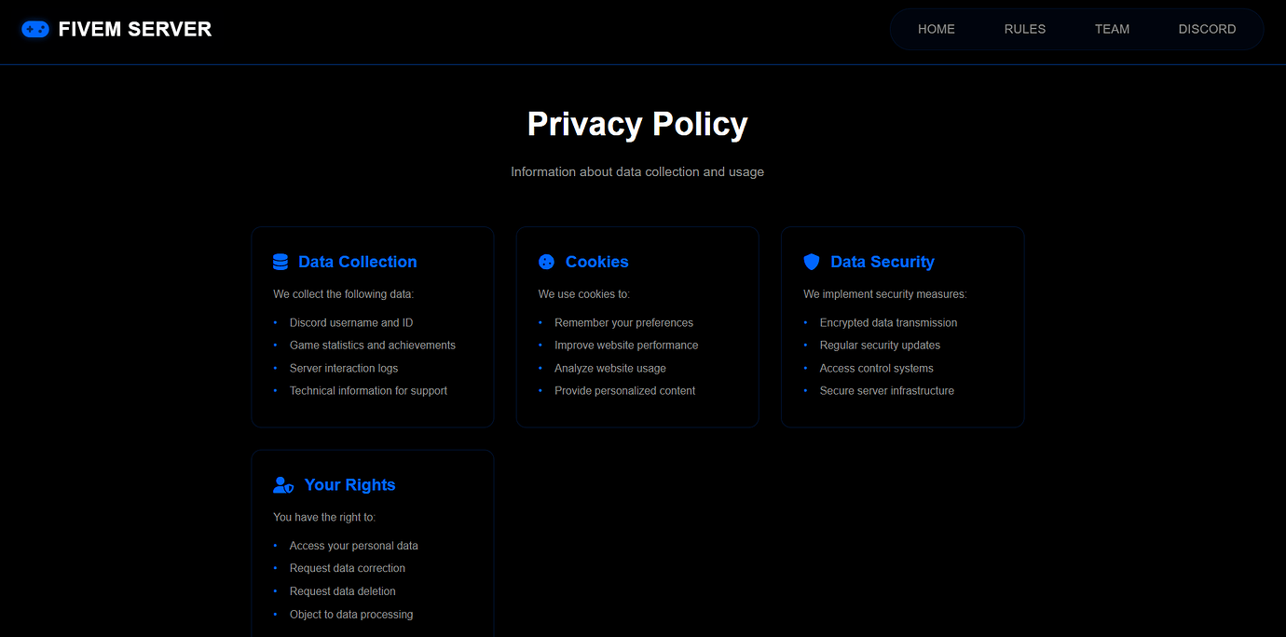Image resolution: width=1286 pixels, height=637 pixels.
Task: Click the Analyze website usage entry
Action: 609,368
